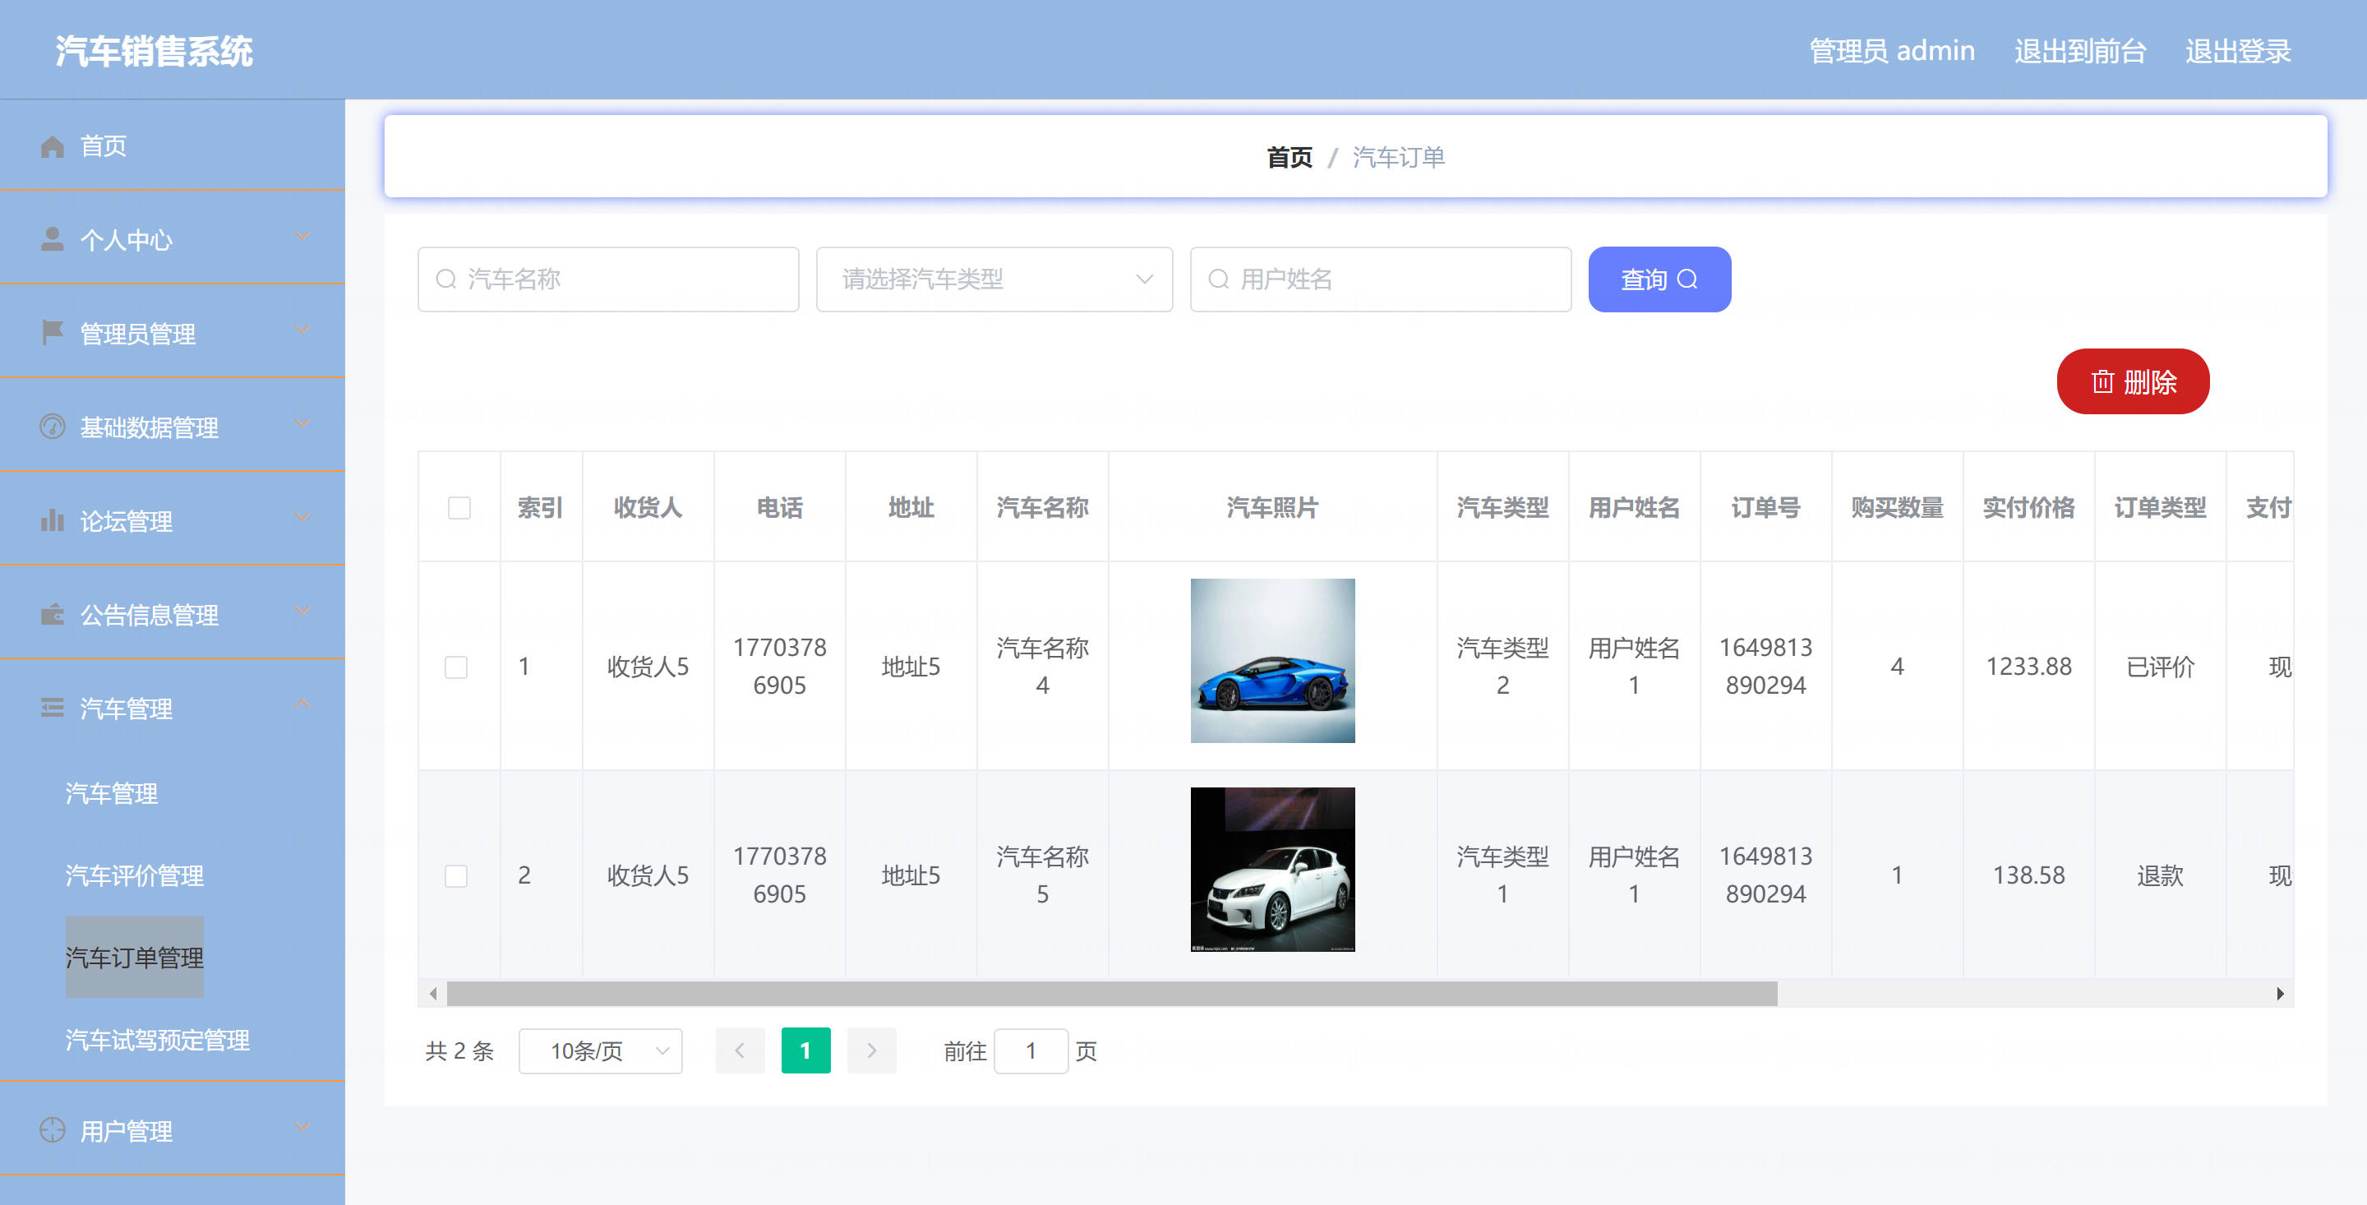
Task: Check the checkbox for order row 1
Action: [x=456, y=667]
